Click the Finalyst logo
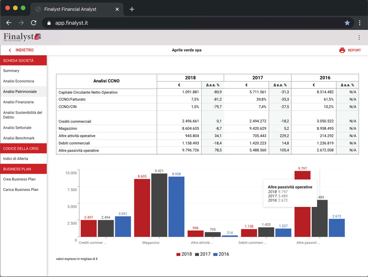This screenshot has height=277, width=368. [x=22, y=37]
